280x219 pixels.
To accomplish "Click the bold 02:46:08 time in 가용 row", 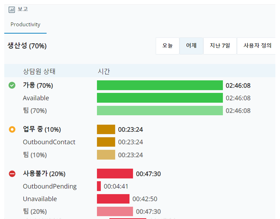I will click(x=238, y=85).
